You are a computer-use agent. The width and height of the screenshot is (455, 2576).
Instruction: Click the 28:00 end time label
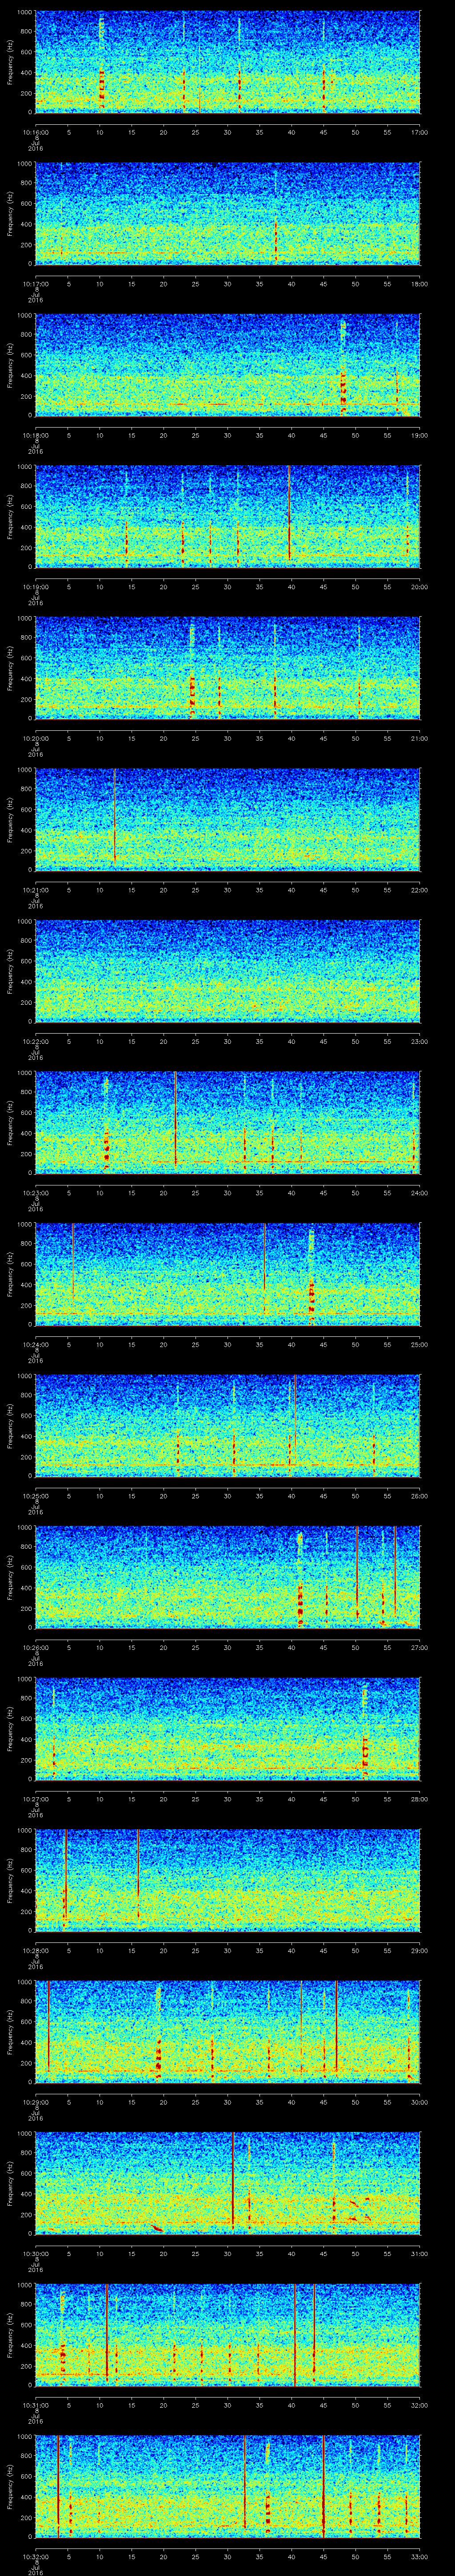pos(419,1798)
